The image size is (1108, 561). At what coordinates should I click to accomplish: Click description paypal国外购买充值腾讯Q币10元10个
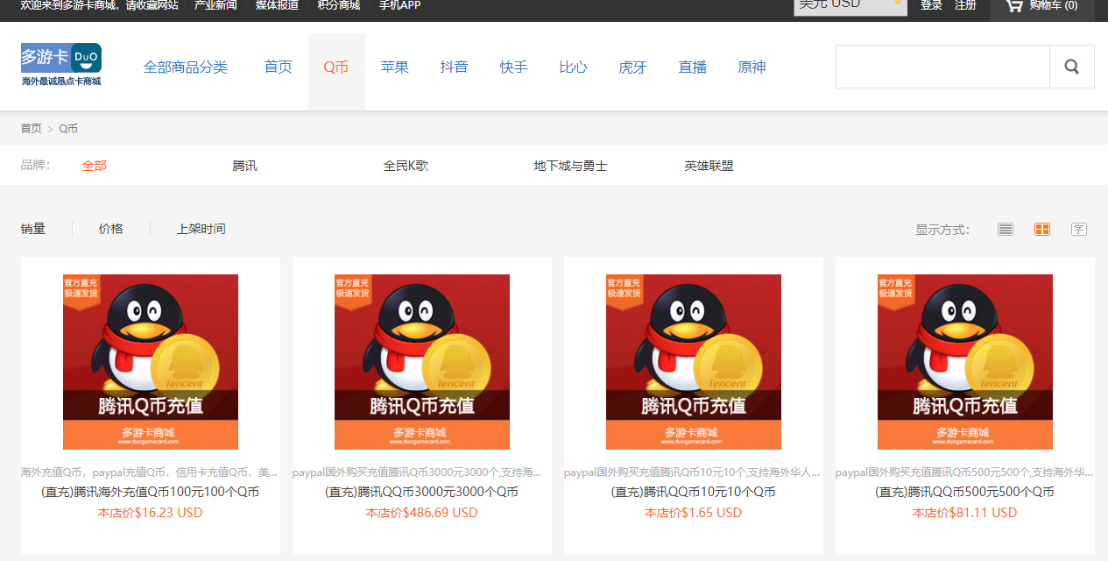694,472
